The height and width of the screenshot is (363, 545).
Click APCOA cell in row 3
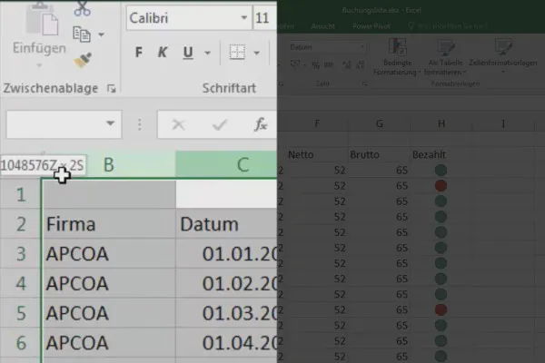click(109, 254)
